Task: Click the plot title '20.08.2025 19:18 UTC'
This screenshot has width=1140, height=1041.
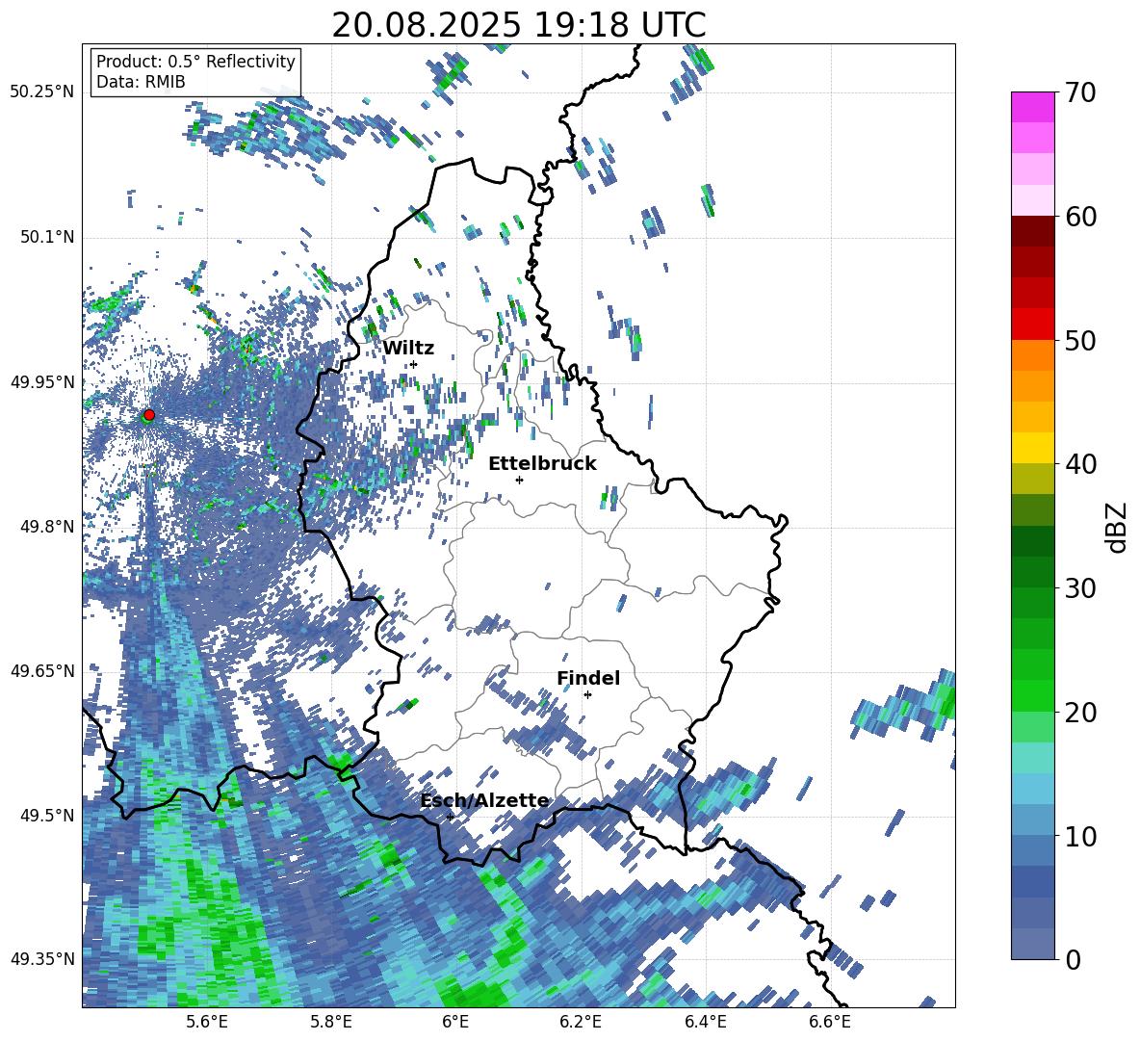Action: click(518, 25)
